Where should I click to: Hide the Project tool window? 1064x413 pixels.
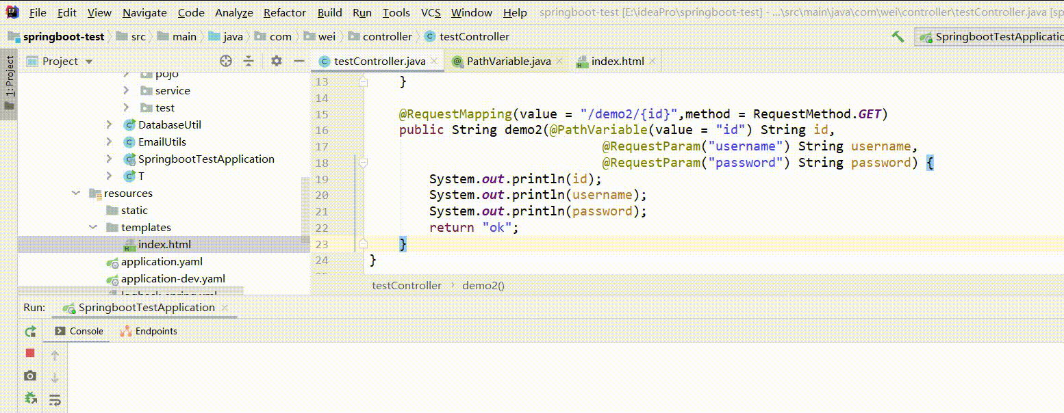(x=299, y=61)
